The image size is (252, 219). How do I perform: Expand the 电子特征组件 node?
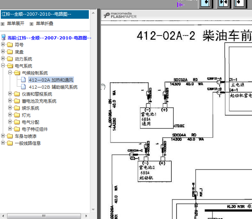[10, 129]
